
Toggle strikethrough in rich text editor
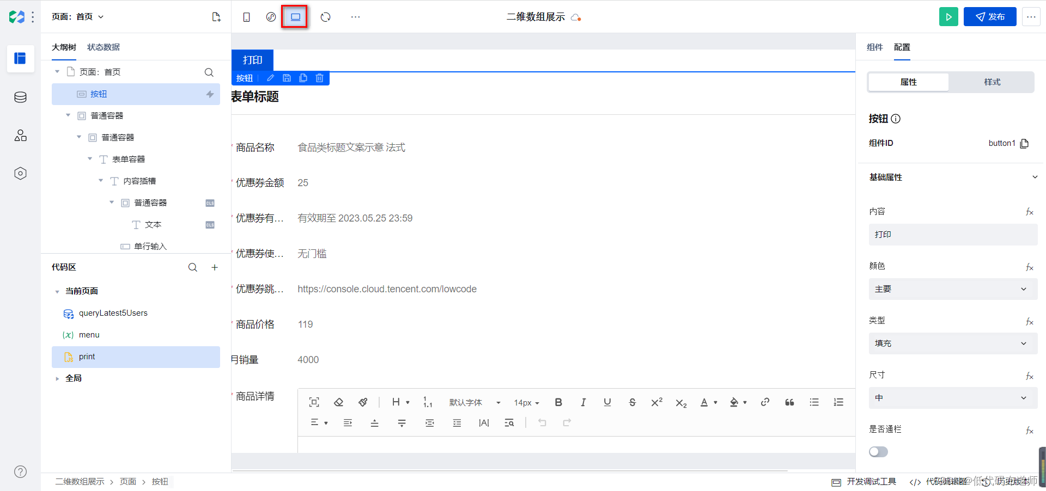632,402
